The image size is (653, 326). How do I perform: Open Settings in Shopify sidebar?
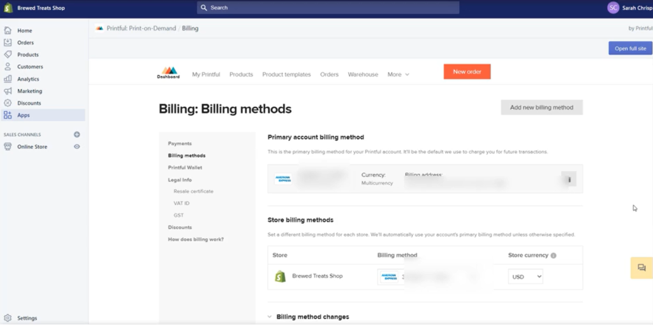[x=27, y=318]
